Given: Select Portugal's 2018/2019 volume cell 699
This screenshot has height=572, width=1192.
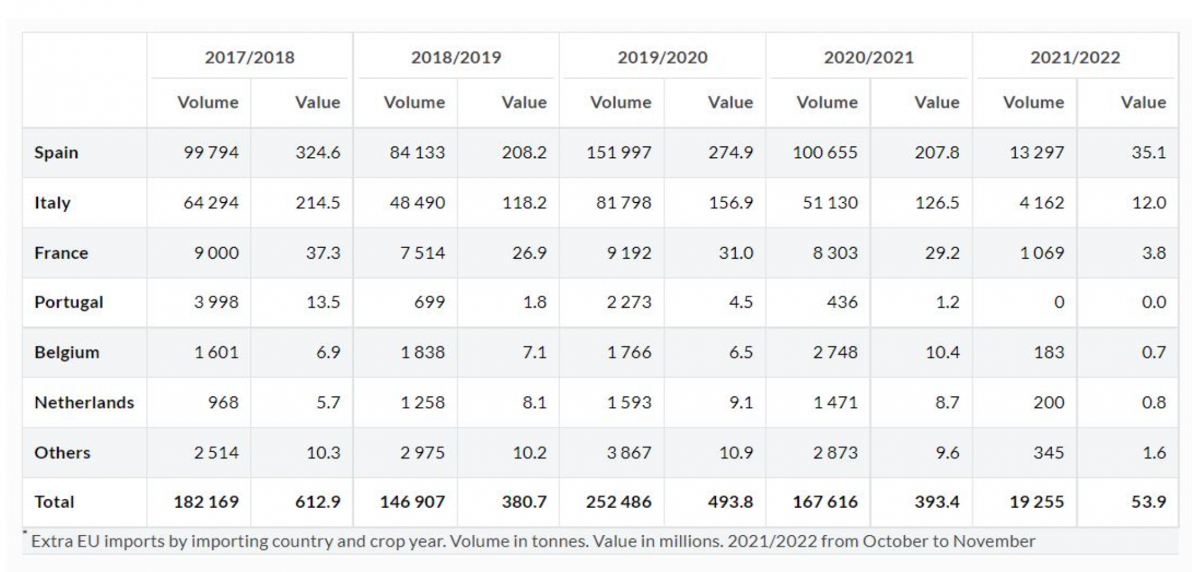Looking at the screenshot, I should [430, 303].
